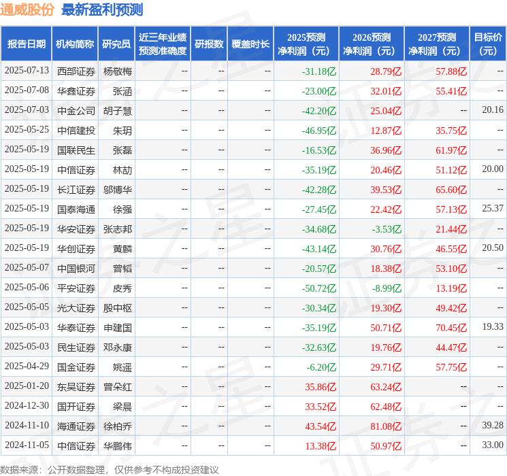Click the -6.20亿 value
Screen dimensions: 507x476
pyautogui.click(x=321, y=367)
